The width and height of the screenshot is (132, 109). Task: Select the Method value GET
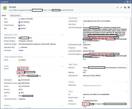[84, 72]
